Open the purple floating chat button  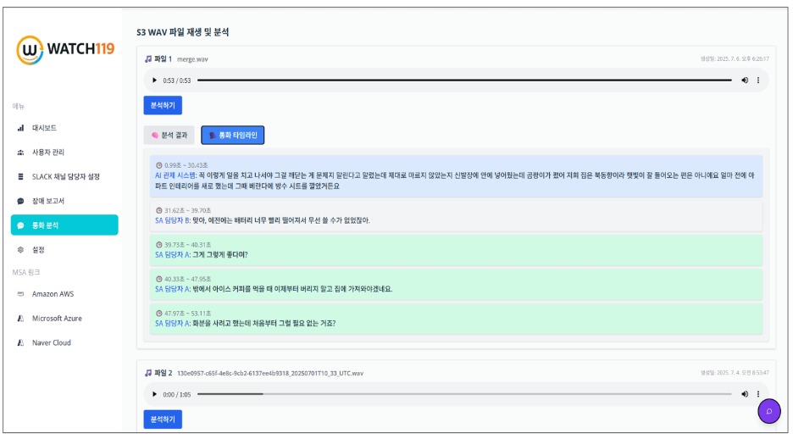[768, 411]
